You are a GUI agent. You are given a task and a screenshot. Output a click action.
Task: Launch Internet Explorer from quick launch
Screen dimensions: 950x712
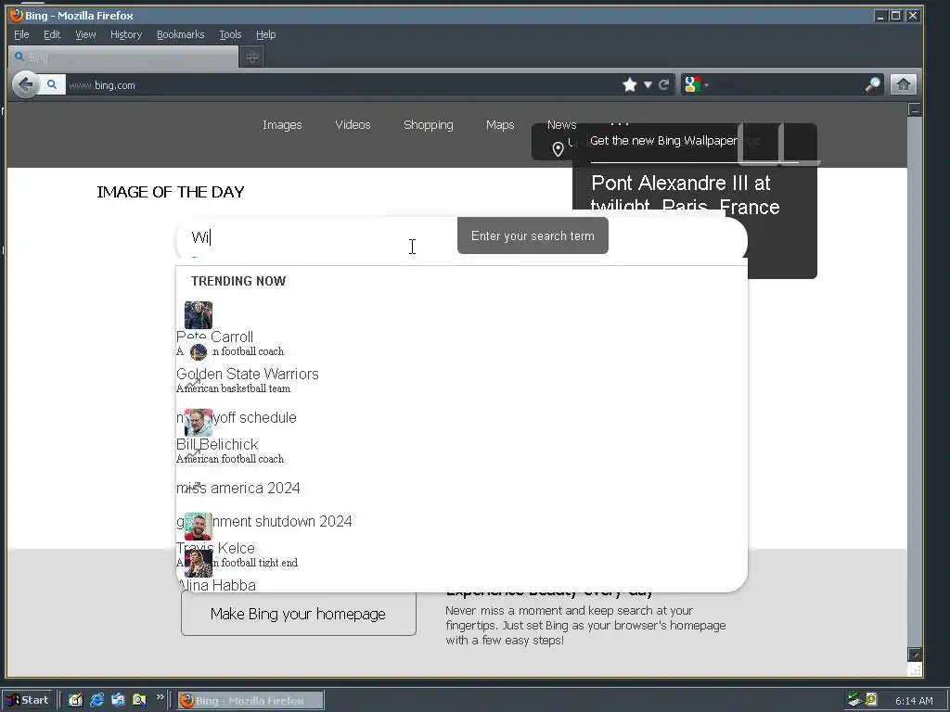[96, 700]
